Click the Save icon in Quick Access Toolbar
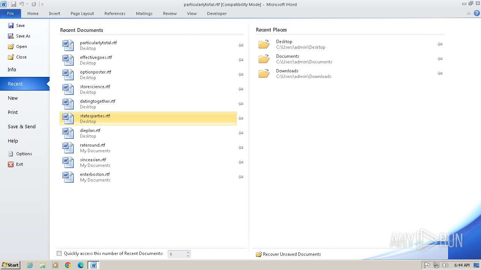 14,4
